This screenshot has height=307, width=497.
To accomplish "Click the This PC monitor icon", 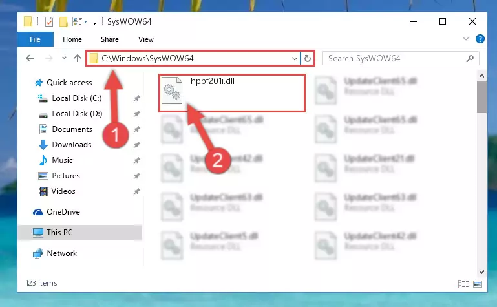I will pyautogui.click(x=38, y=233).
